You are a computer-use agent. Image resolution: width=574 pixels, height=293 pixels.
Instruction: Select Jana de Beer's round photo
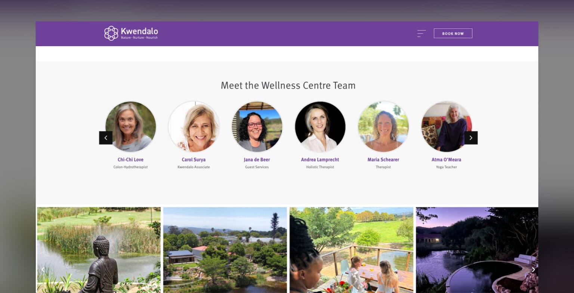click(257, 126)
